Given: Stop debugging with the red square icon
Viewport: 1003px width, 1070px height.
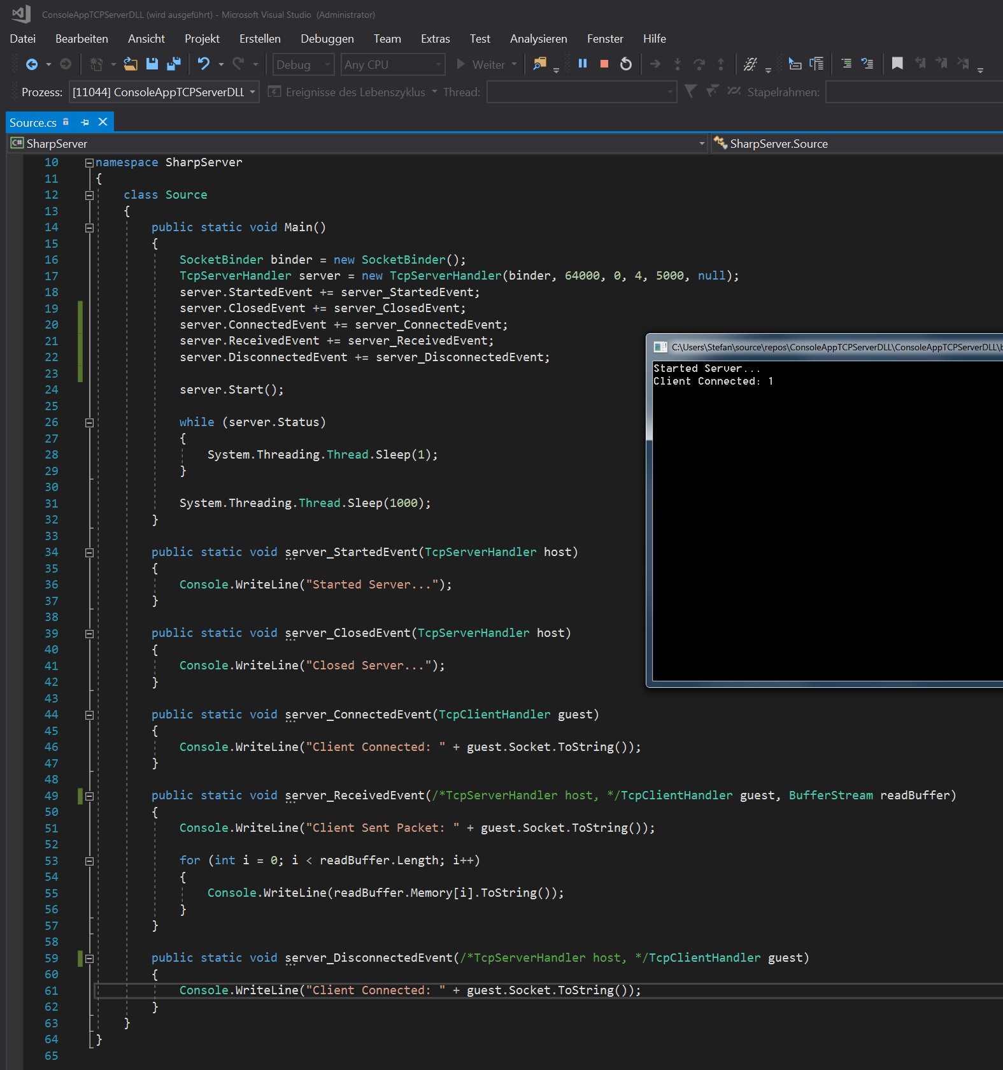Looking at the screenshot, I should [604, 64].
